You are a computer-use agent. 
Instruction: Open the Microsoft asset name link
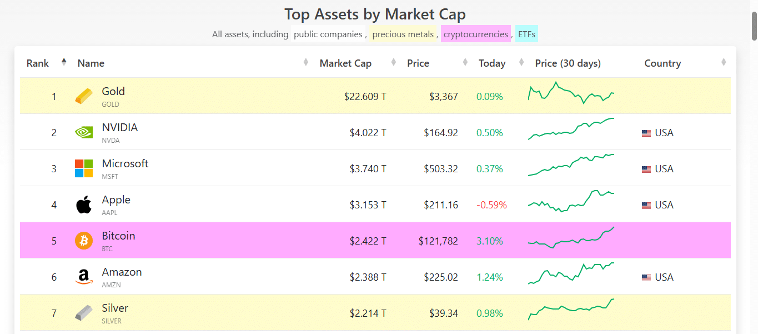point(125,164)
